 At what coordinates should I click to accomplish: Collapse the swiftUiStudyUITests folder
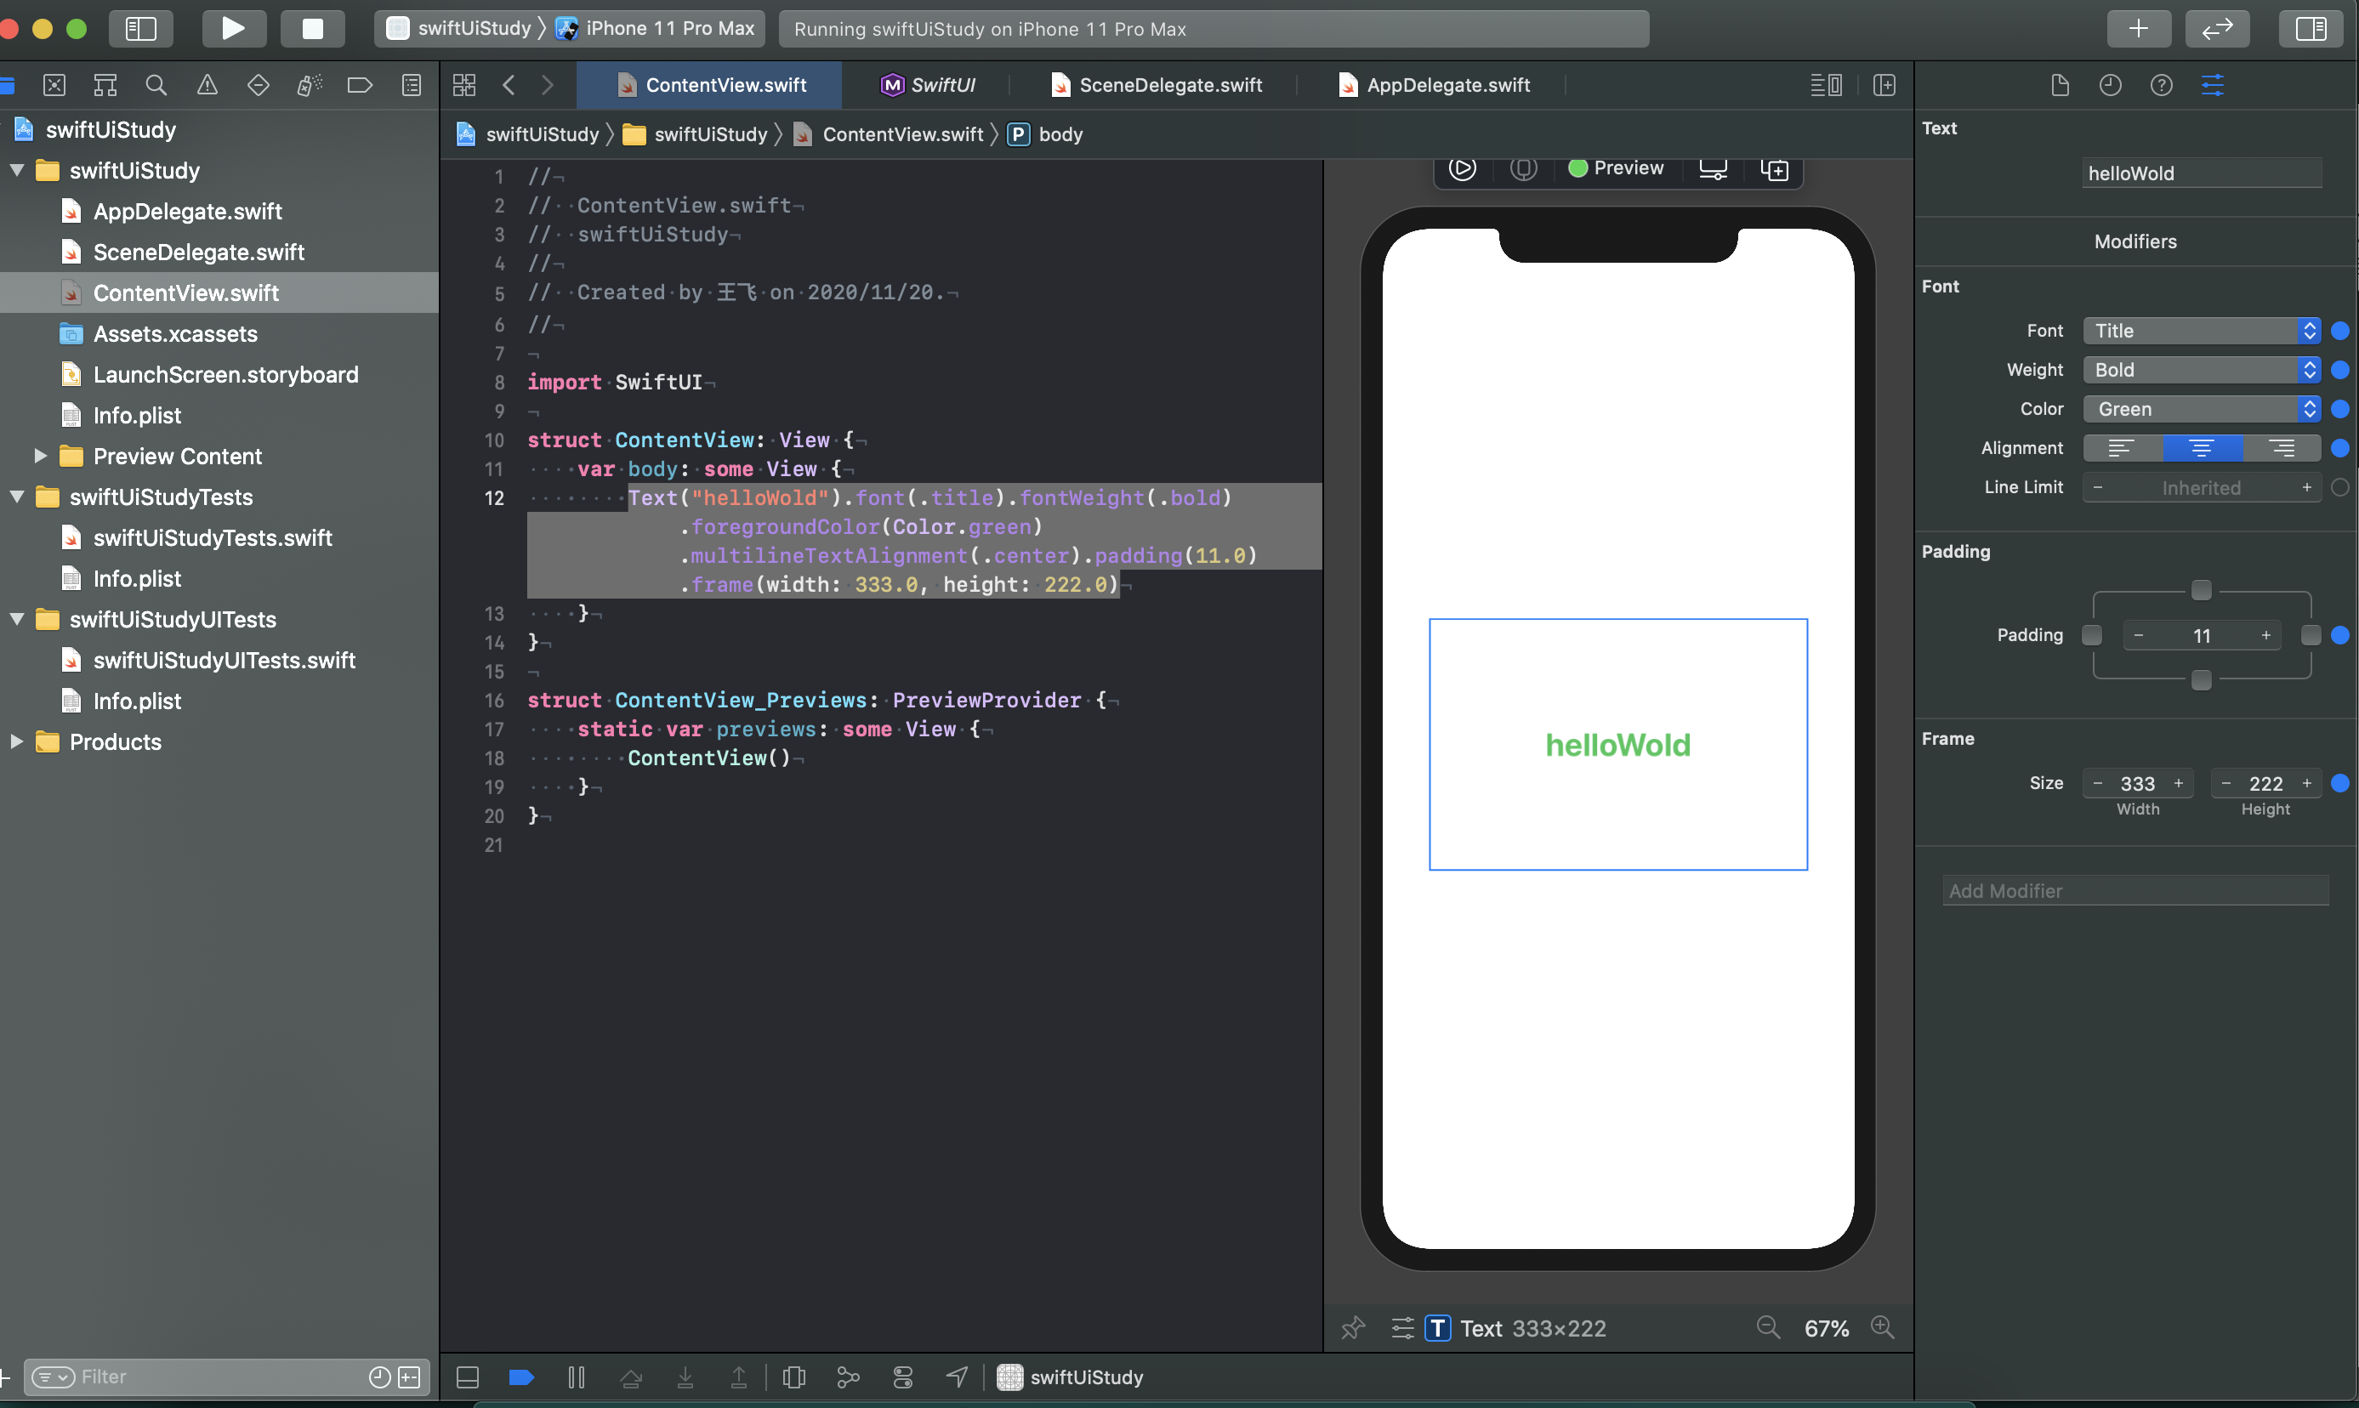[x=17, y=620]
